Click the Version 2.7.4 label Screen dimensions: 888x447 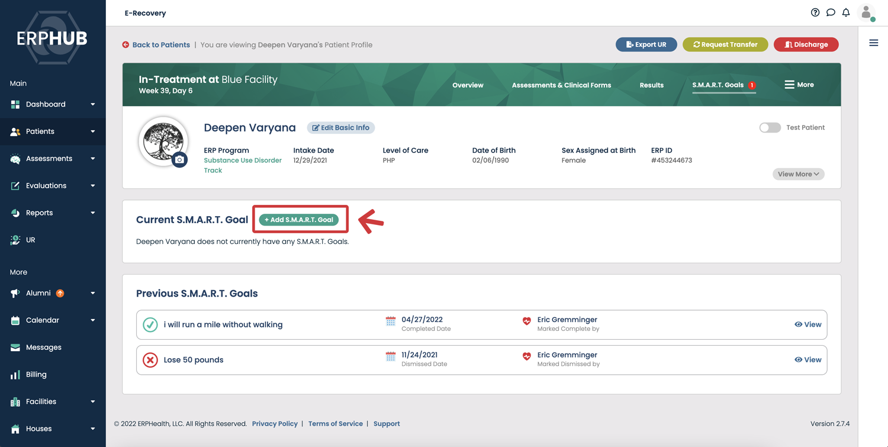830,424
